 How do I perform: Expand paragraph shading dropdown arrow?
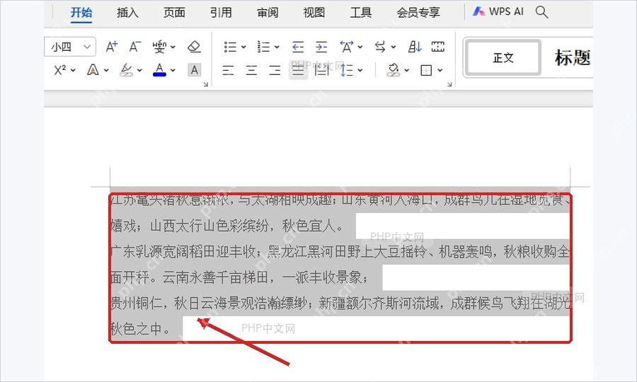click(x=407, y=71)
